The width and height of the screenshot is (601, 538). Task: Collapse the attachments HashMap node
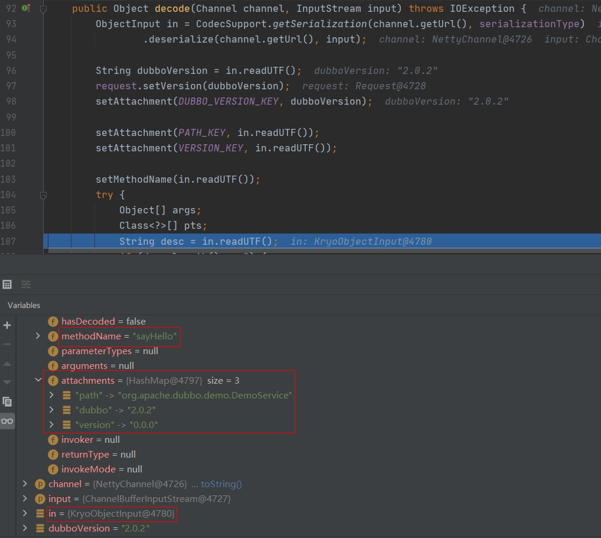[38, 380]
